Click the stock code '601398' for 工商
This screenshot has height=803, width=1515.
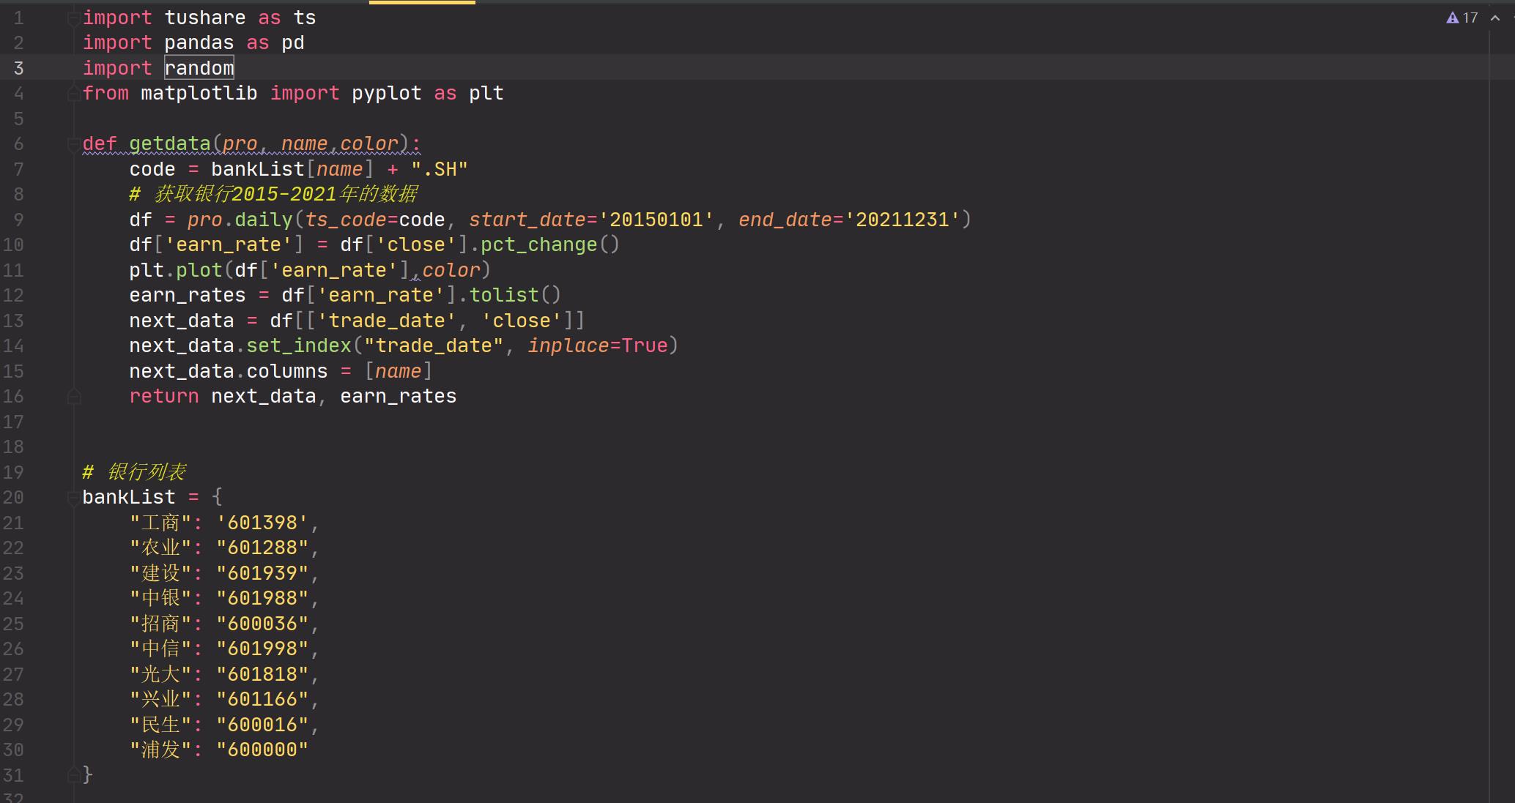point(262,523)
